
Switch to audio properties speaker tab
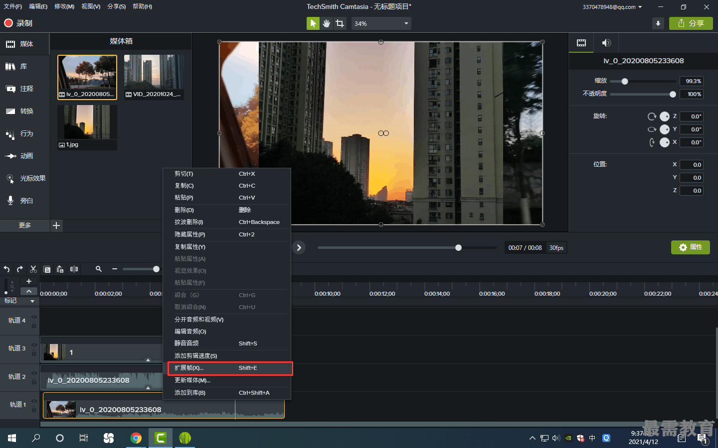606,43
